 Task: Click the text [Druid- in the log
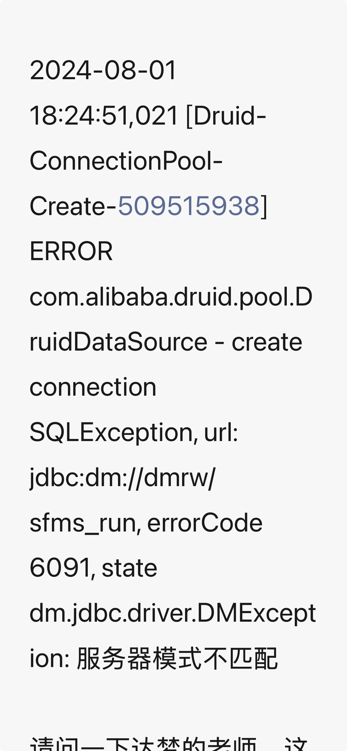tap(226, 116)
